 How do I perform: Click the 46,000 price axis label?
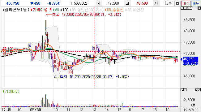coord(189,76)
